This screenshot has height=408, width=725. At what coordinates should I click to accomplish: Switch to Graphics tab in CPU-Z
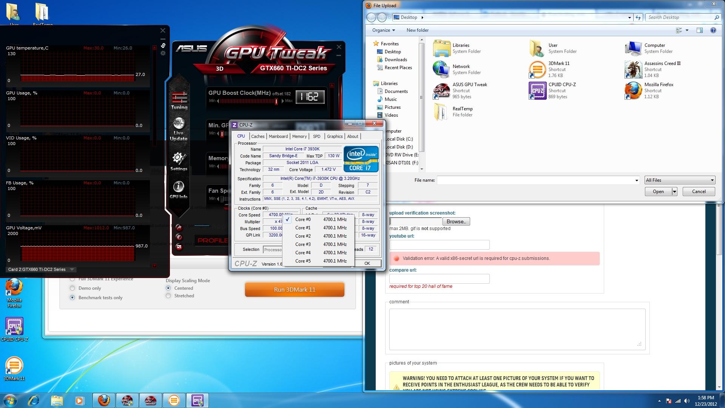coord(335,136)
